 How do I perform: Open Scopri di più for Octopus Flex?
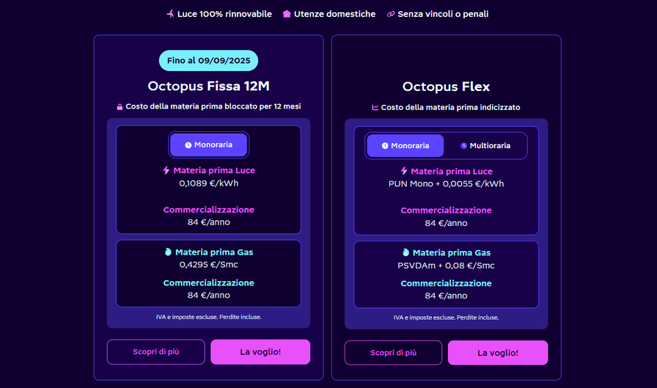pos(393,353)
